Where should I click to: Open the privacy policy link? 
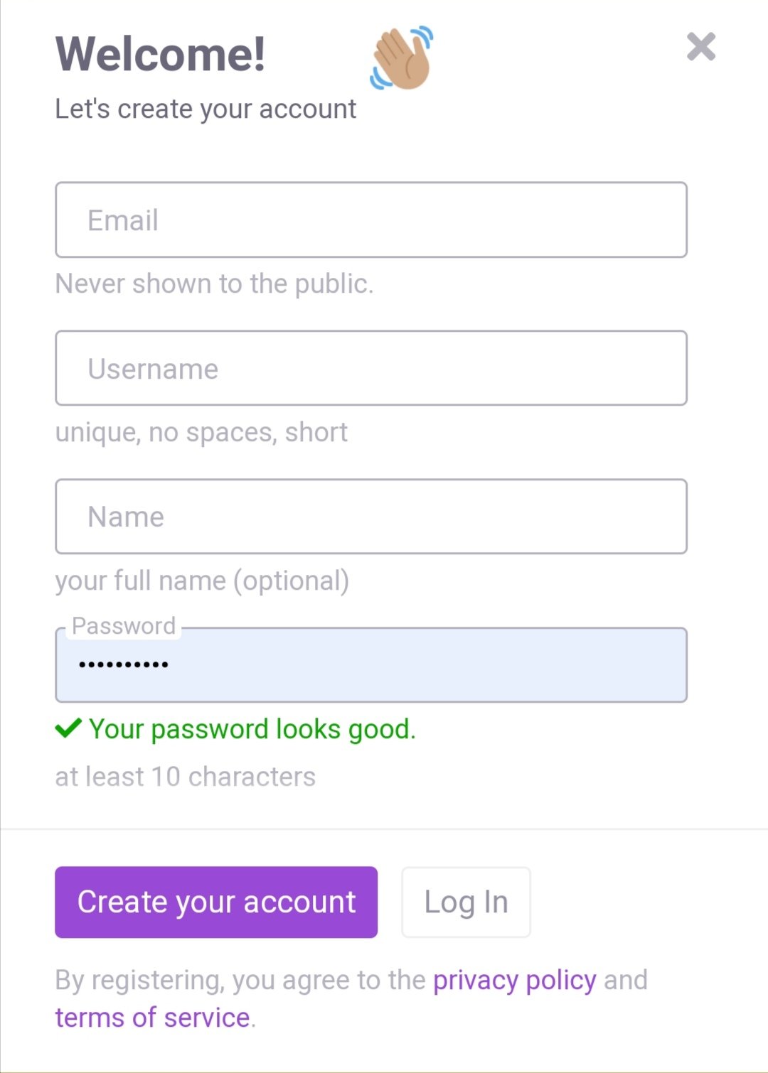point(515,981)
